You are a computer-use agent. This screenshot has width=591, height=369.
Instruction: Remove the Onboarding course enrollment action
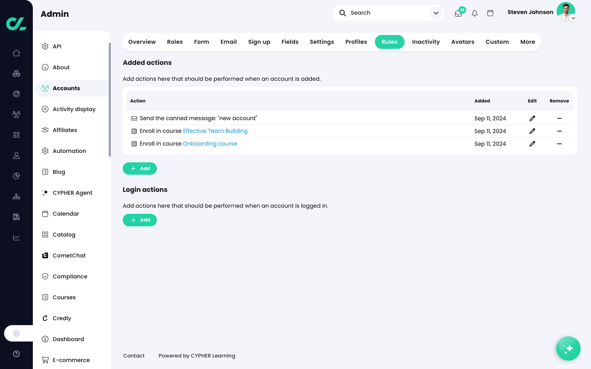(559, 144)
